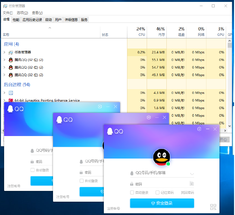
Task: Click 注册帐号 in middle QQ window
Action: pyautogui.click(x=63, y=197)
